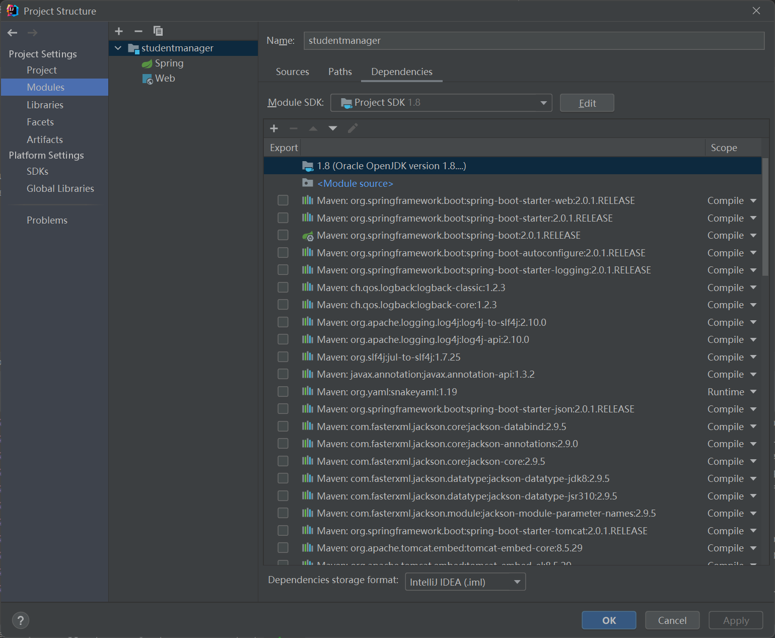Image resolution: width=775 pixels, height=638 pixels.
Task: Collapse the studentmanager tree node
Action: click(x=118, y=48)
